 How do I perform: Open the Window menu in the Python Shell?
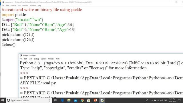coord(51,59)
